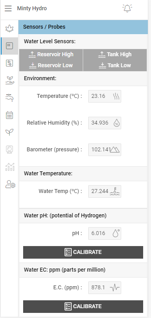This screenshot has height=318, width=151.
Task: Click the Tank Low level indicator
Action: [115, 65]
